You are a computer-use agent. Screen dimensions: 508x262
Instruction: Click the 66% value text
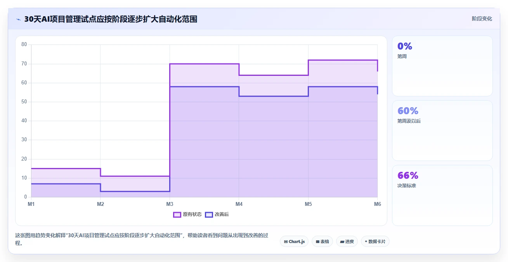tap(408, 175)
